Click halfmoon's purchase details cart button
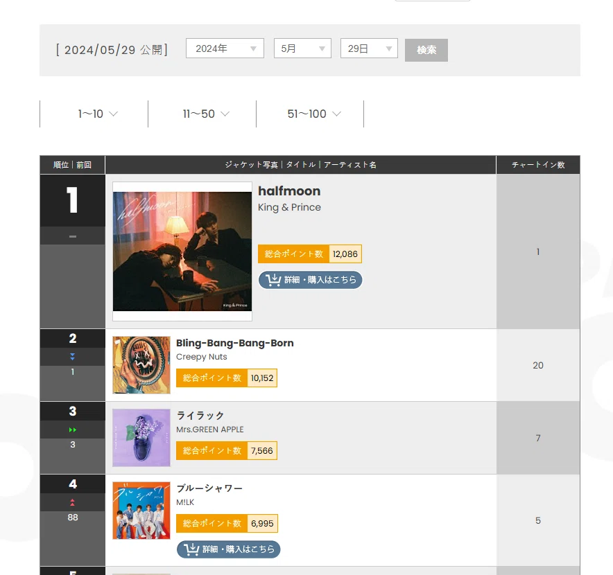This screenshot has height=575, width=613. (x=311, y=280)
